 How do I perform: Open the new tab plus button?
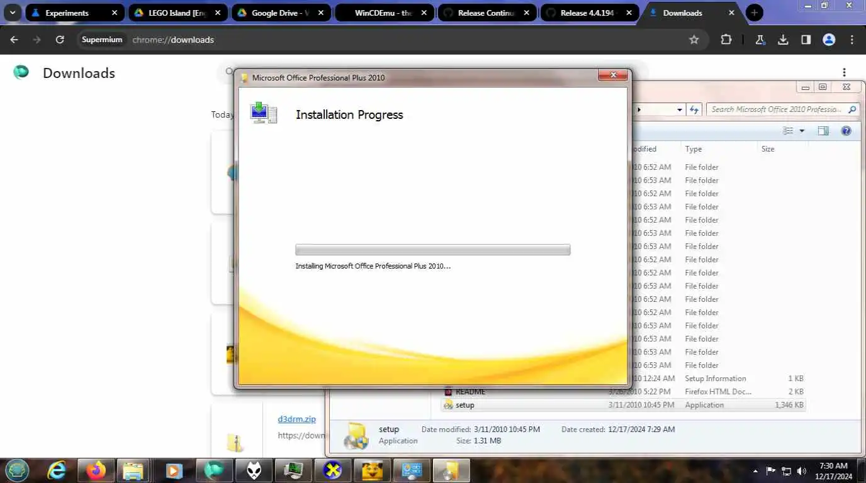(x=754, y=13)
